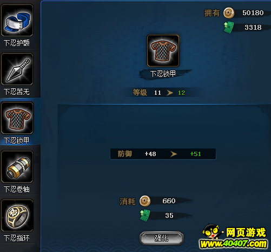271x252 pixels.
Task: Click the green voucher cost icon beside 35
Action: pyautogui.click(x=145, y=215)
